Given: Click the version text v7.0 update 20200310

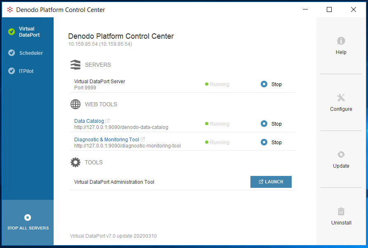Looking at the screenshot, I should [x=113, y=236].
